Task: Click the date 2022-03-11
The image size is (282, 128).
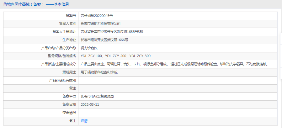Action: pos(90,105)
